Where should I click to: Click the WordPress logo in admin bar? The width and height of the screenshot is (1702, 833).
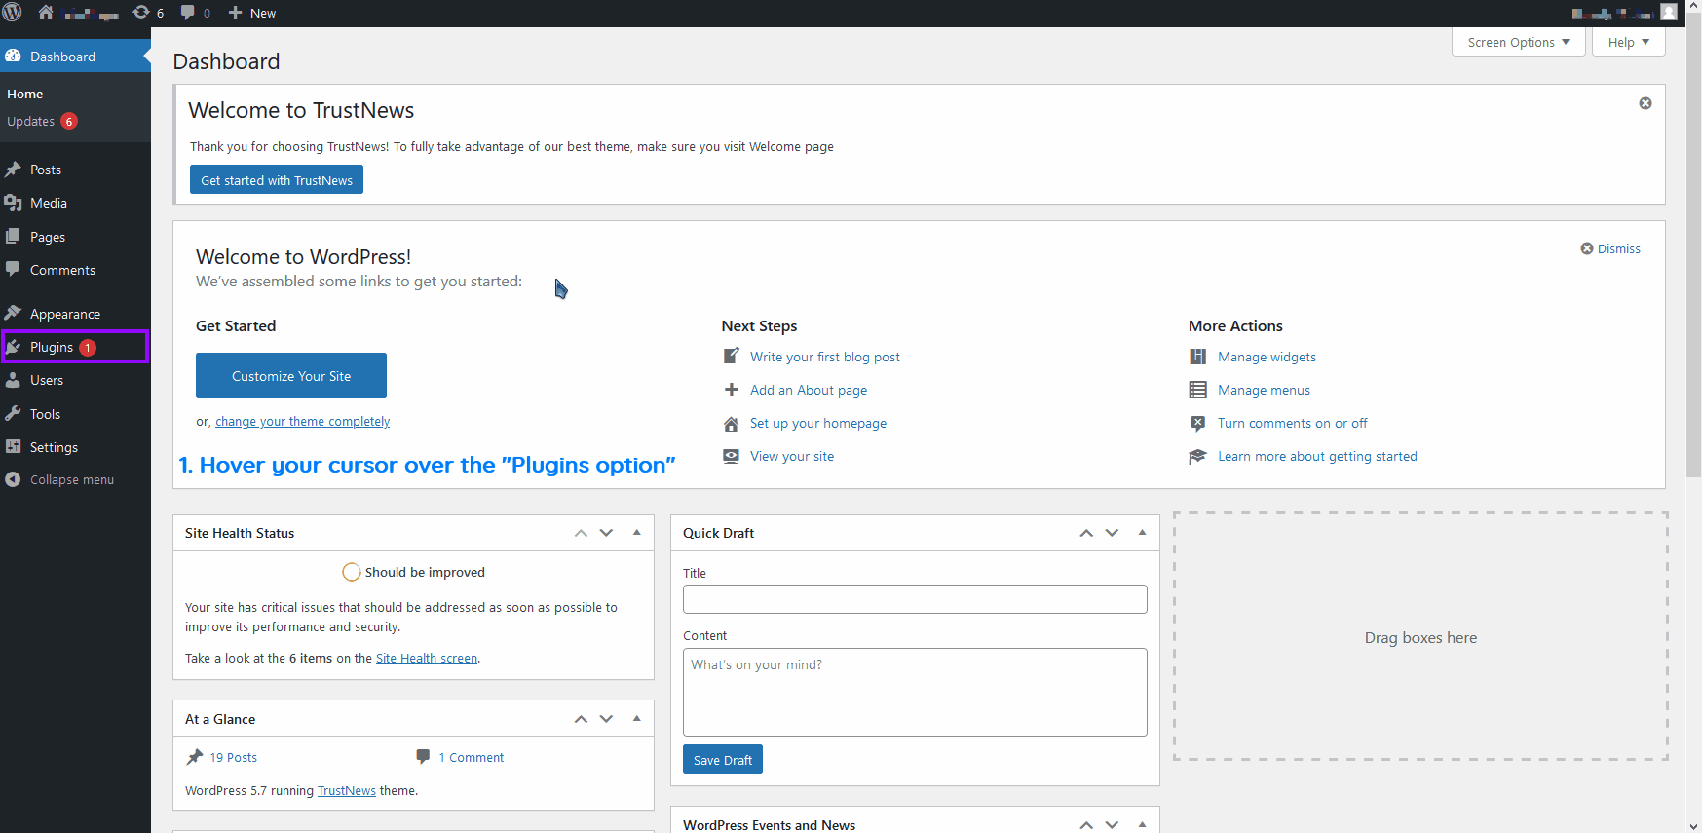pyautogui.click(x=13, y=13)
